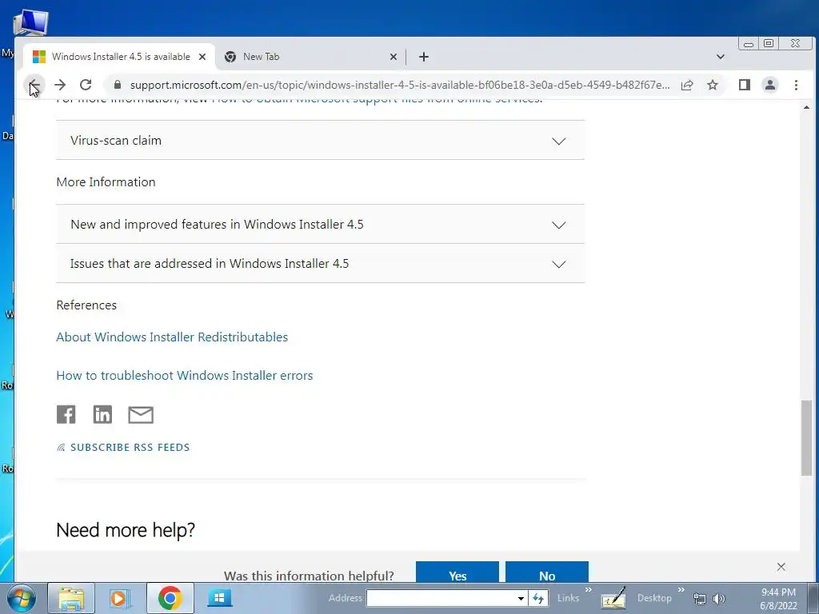Click the Need more help? heading

pos(126,530)
